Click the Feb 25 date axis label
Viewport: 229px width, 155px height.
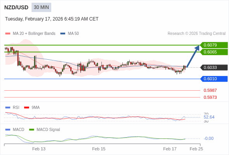point(196,149)
